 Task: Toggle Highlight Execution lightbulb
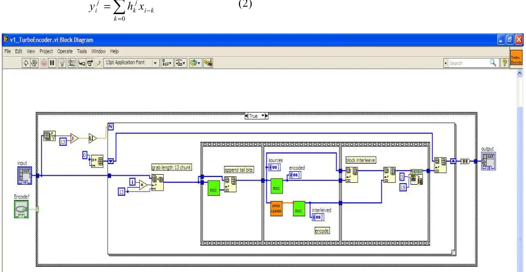[62, 63]
